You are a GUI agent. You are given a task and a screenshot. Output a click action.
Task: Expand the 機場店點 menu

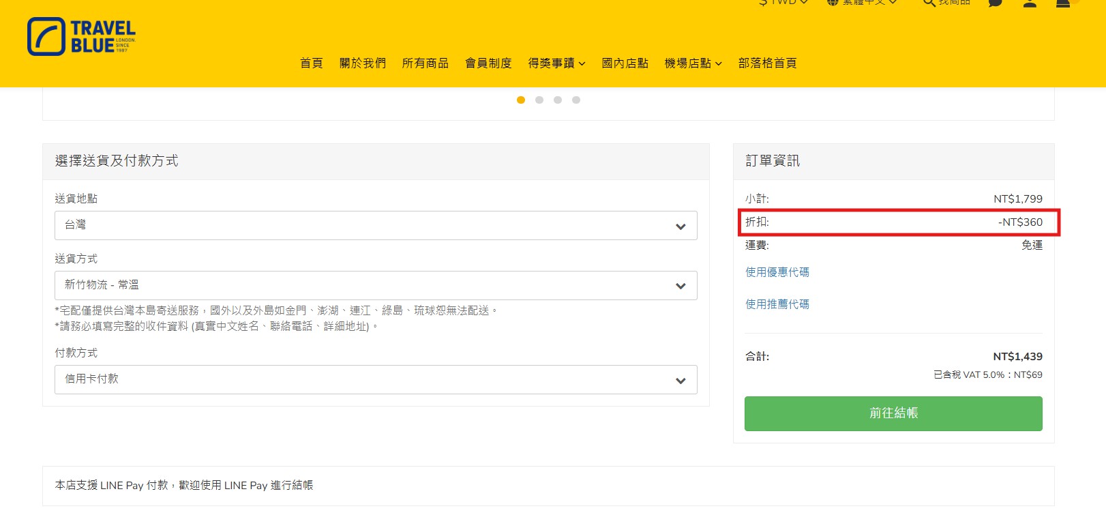[693, 63]
